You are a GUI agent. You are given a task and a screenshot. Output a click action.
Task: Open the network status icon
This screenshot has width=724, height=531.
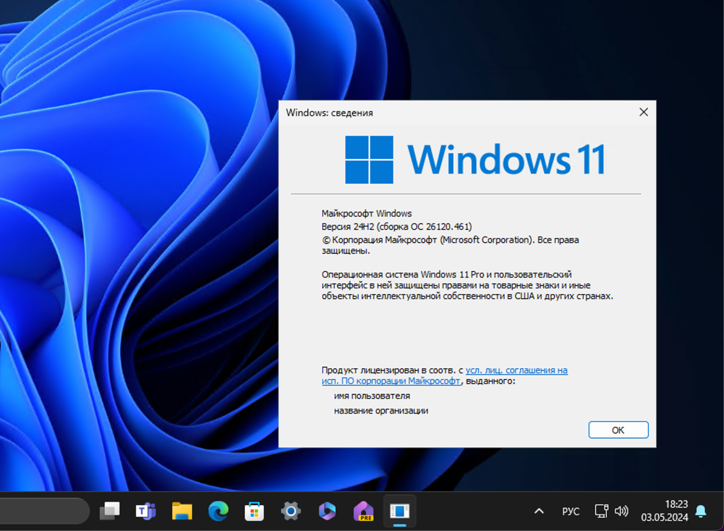tap(601, 511)
